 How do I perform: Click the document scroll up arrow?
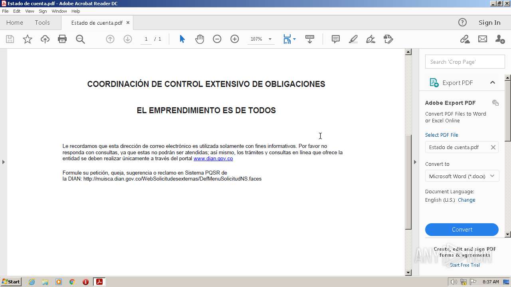[408, 52]
